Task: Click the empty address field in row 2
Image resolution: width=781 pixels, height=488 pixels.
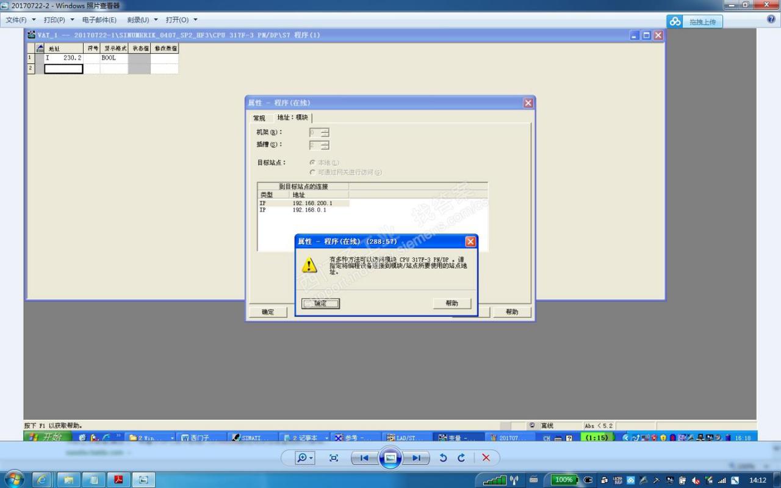Action: pos(63,69)
